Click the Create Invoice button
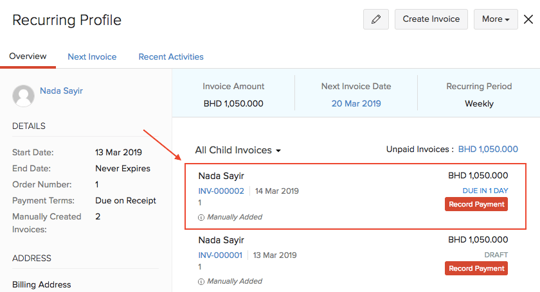This screenshot has width=540, height=292. [x=431, y=19]
